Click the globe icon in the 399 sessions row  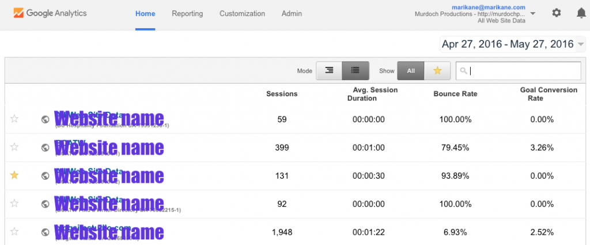pos(46,148)
